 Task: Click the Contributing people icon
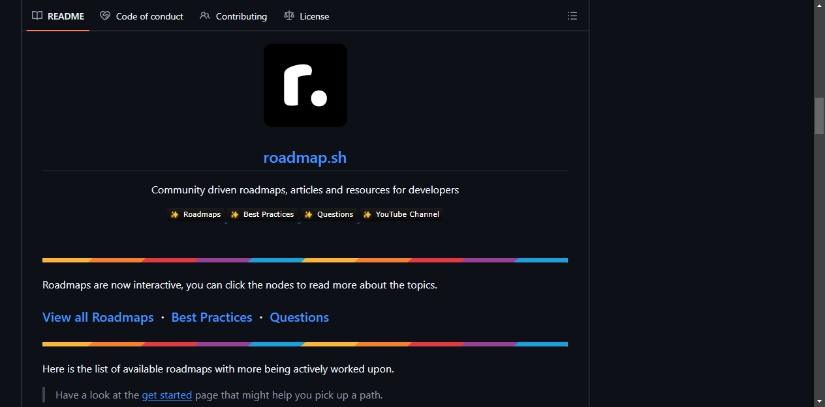pos(205,16)
